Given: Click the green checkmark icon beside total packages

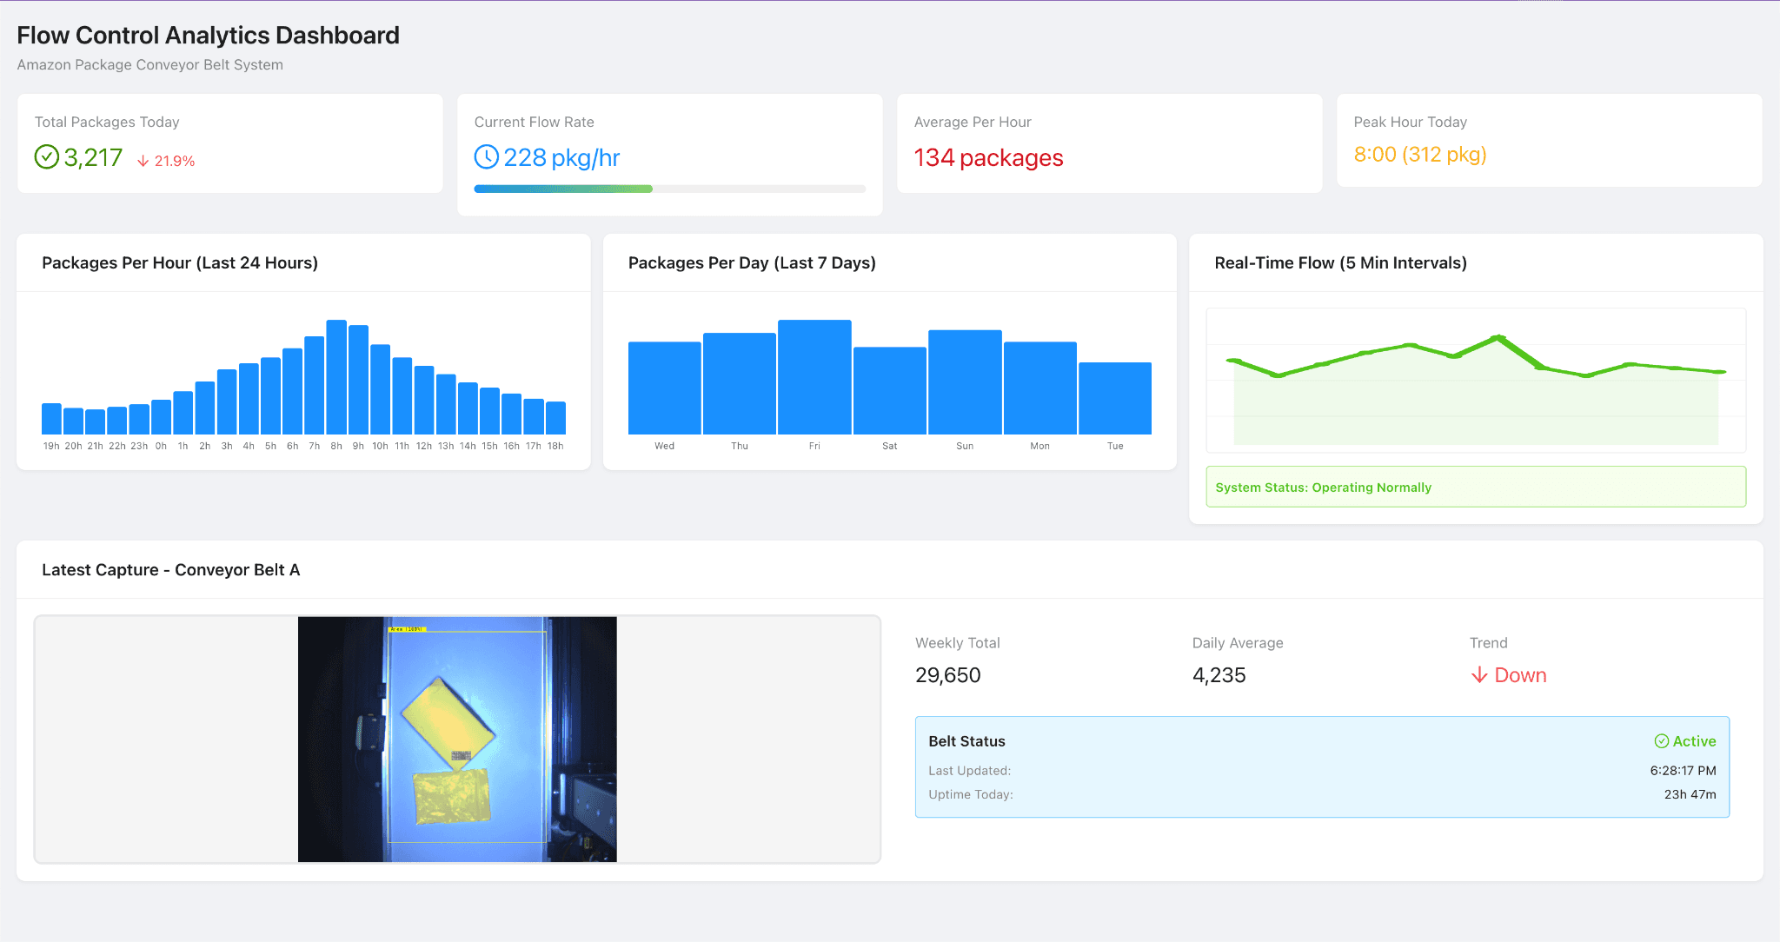Looking at the screenshot, I should tap(48, 157).
